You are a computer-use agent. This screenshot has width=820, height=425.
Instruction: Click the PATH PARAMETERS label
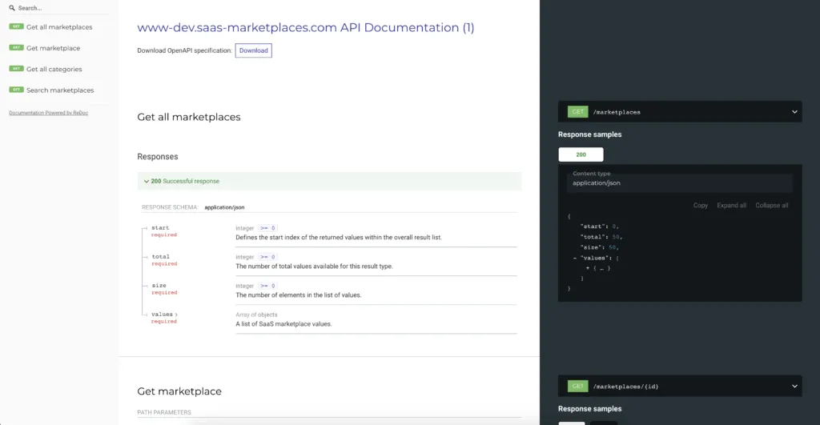[164, 412]
